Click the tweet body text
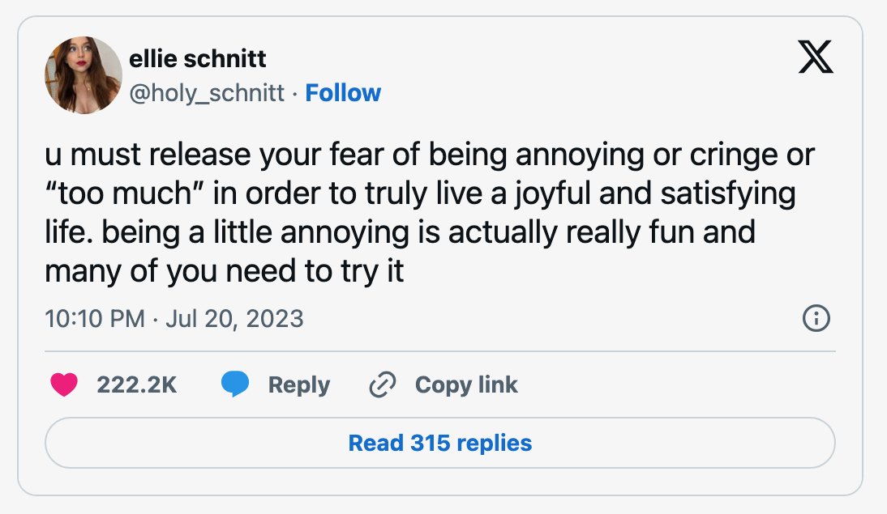 point(430,212)
